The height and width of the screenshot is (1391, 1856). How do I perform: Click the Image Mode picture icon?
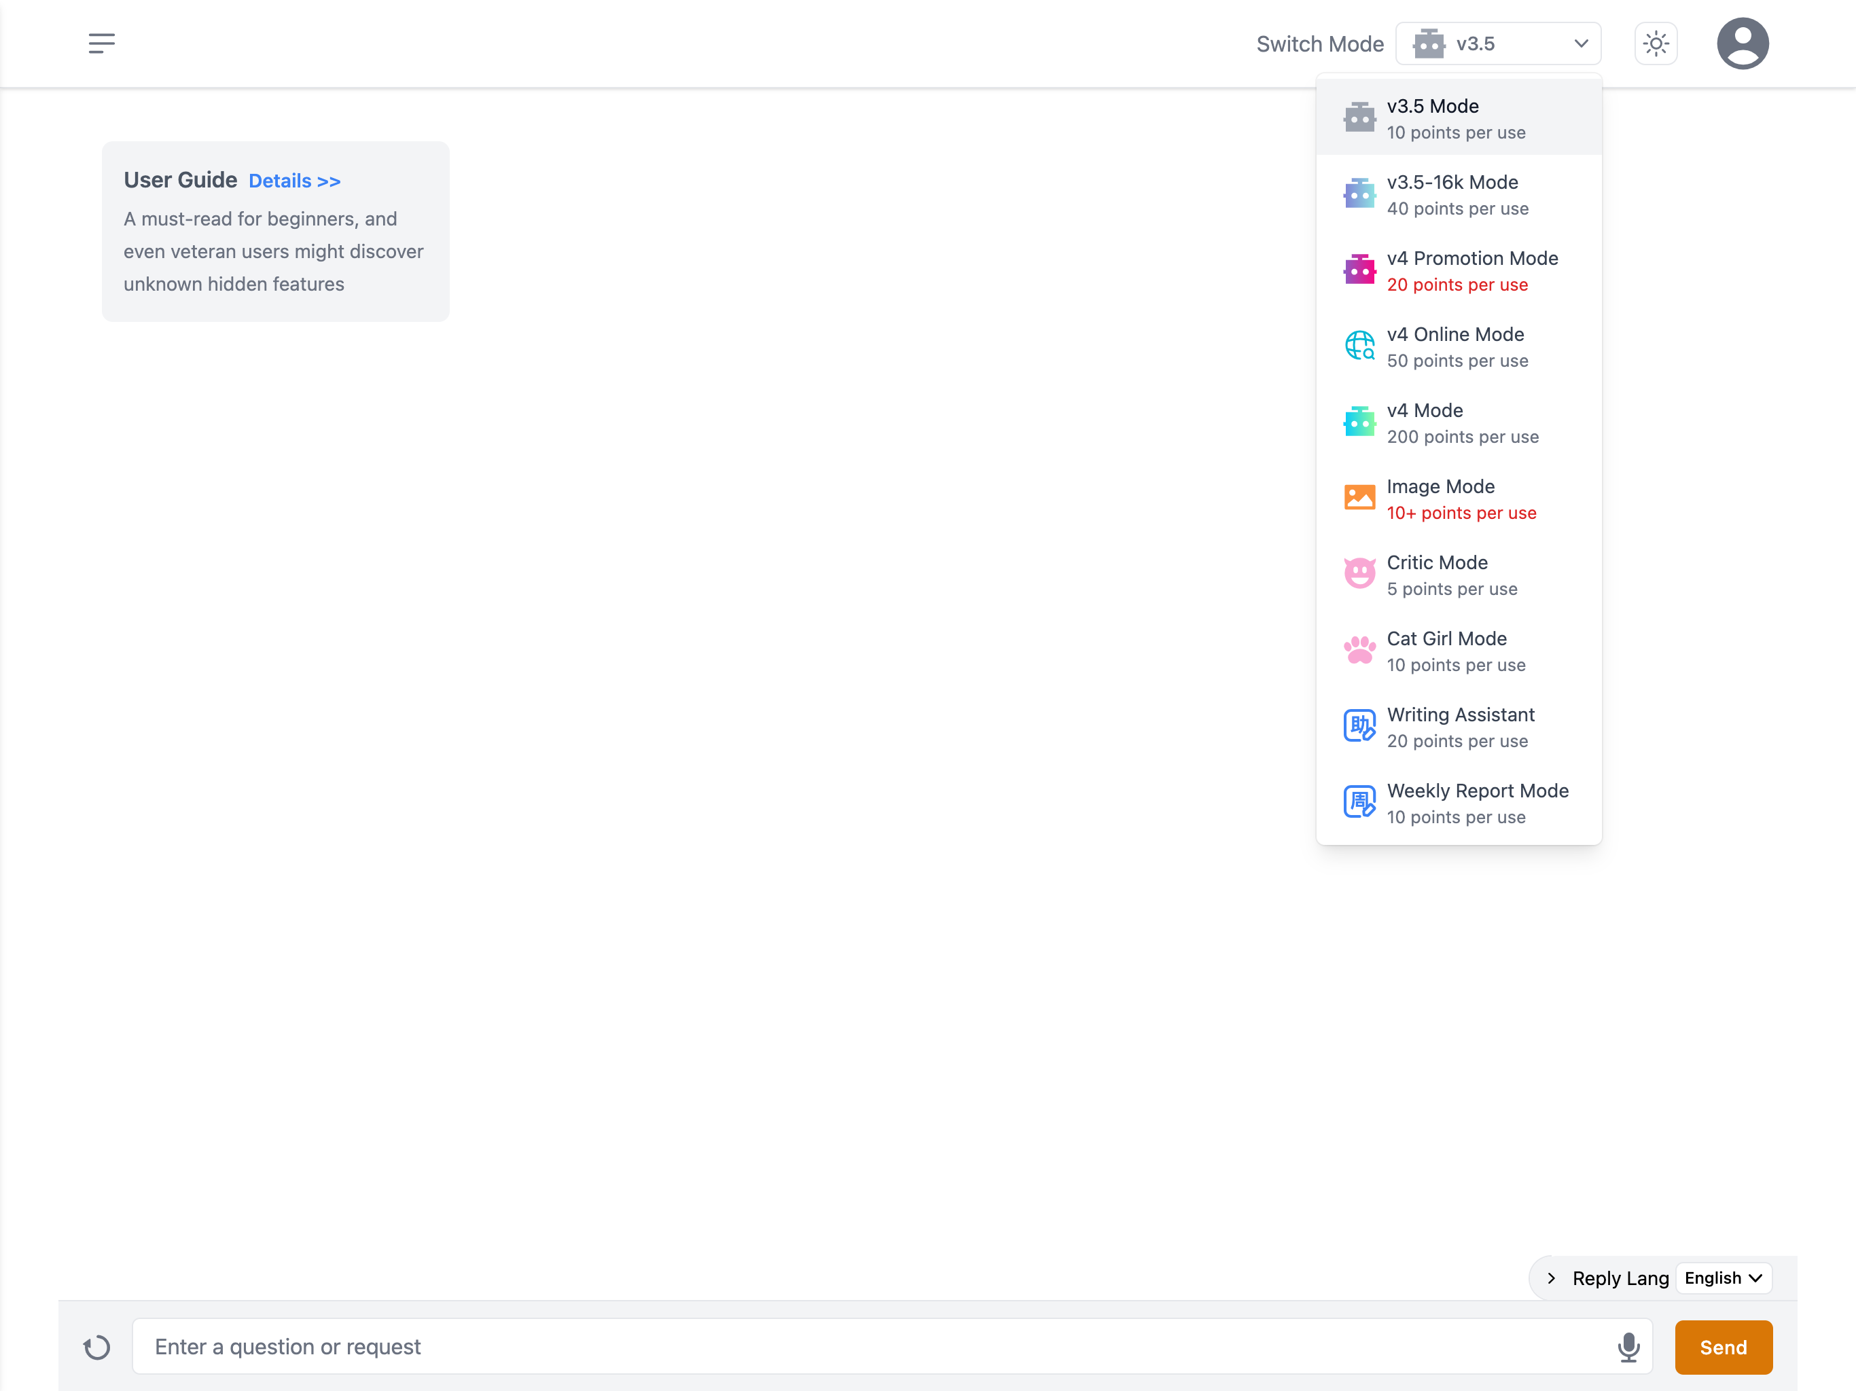1359,499
